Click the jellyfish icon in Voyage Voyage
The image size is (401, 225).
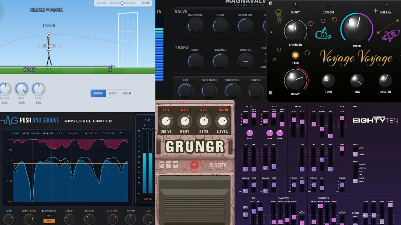[279, 17]
